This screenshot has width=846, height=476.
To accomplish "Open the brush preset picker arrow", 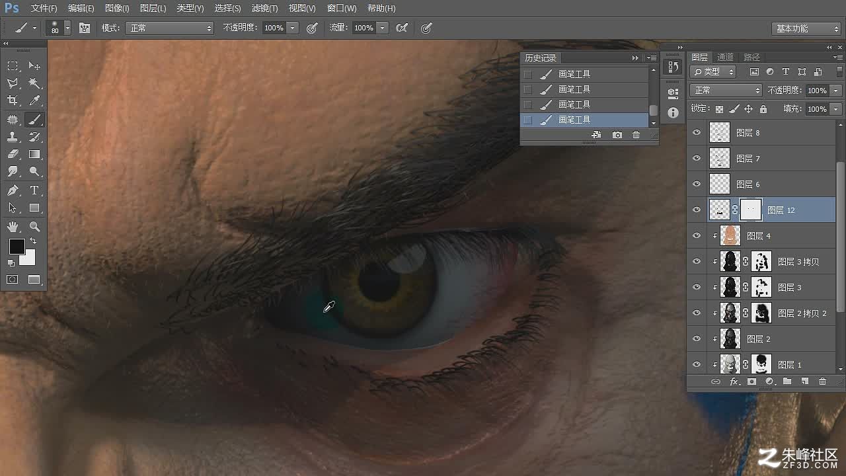I will click(67, 28).
